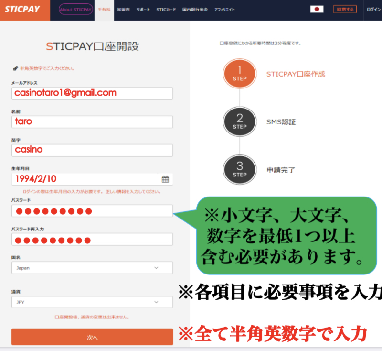382x351 pixels.
Task: Open the About STICPAY page
Action: [x=76, y=9]
